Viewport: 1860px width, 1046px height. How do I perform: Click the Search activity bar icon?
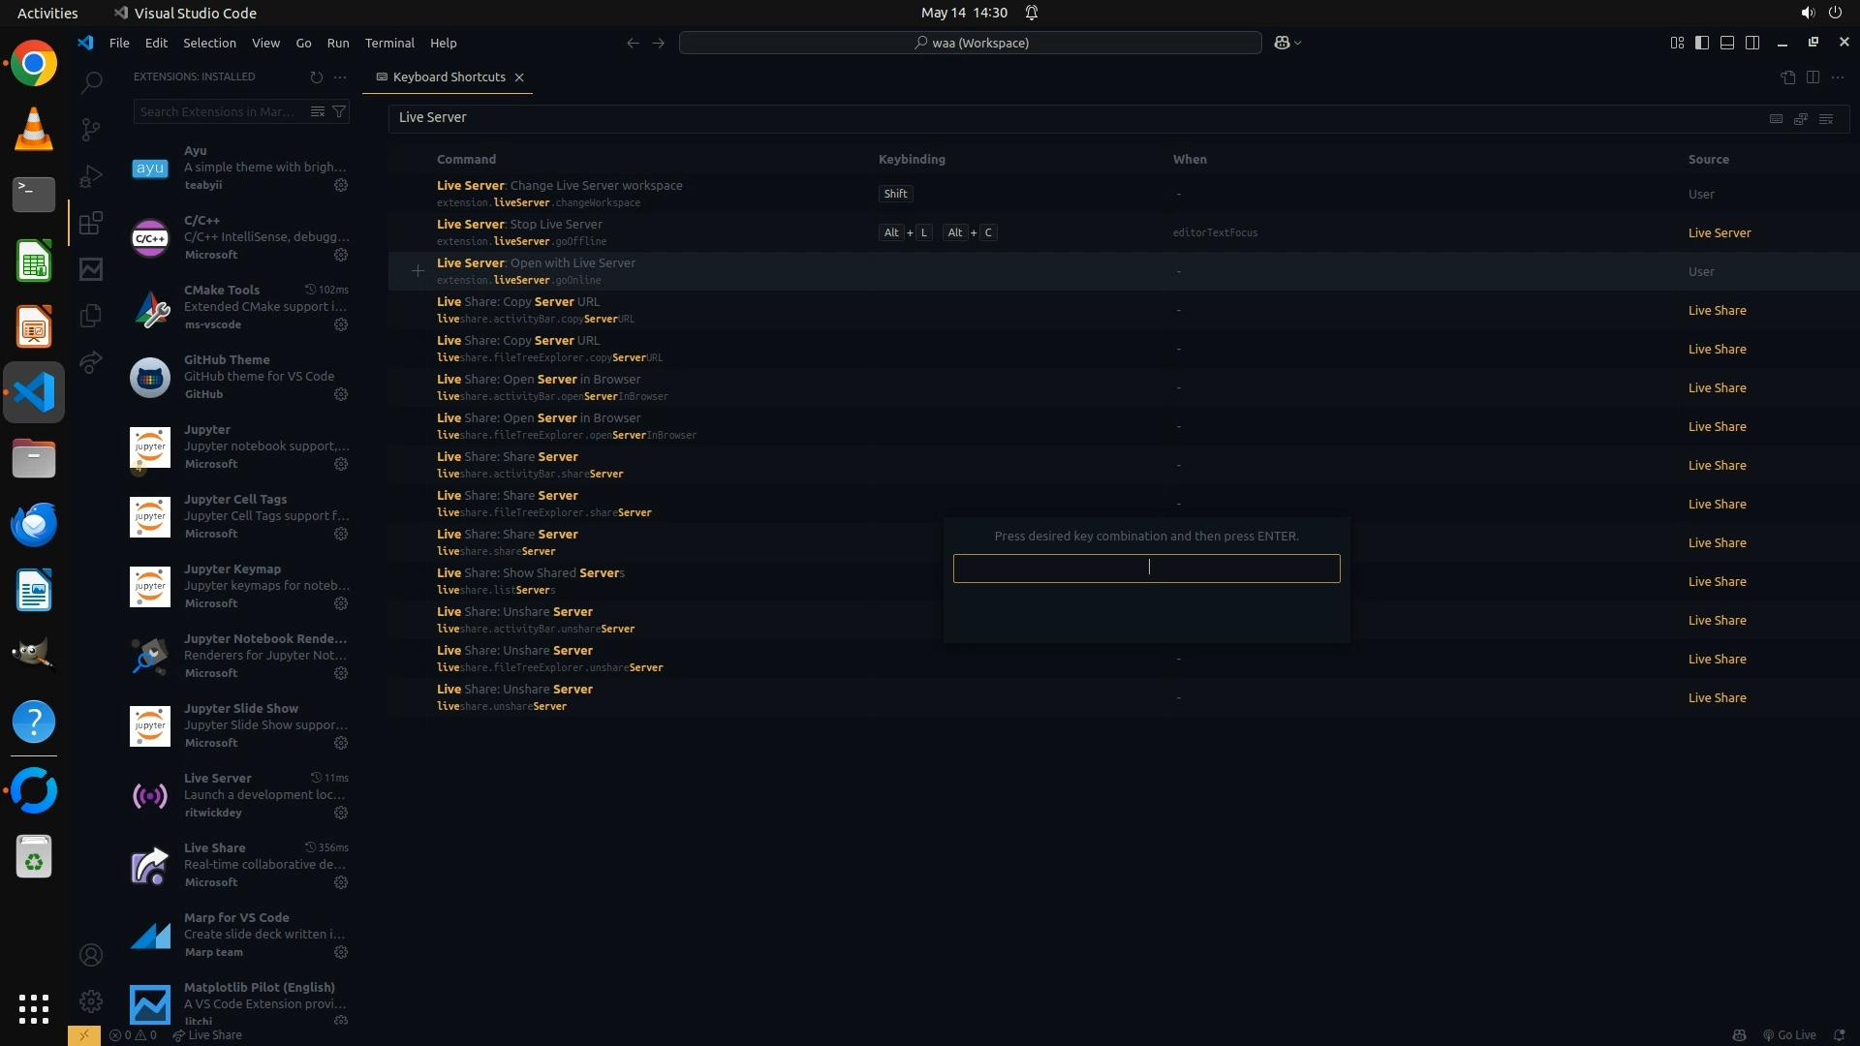91,82
